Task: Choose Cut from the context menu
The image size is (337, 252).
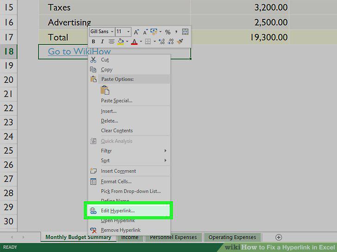Action: [x=130, y=60]
